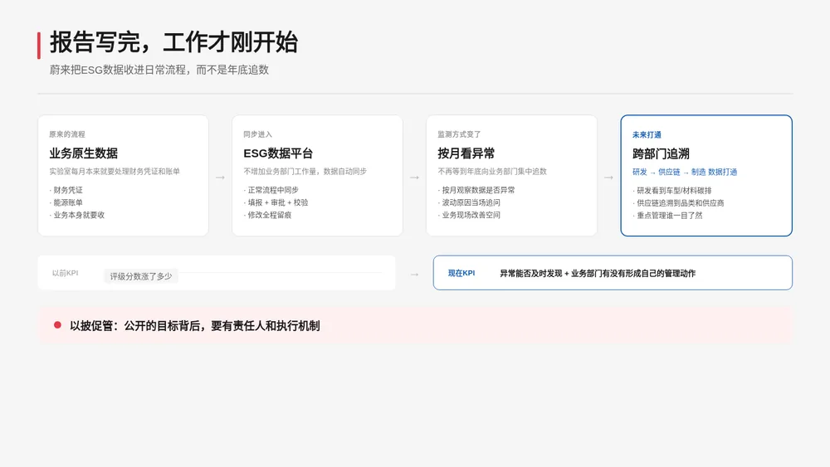Click the bullet "填报 + 审批 + 校验"

coord(278,202)
